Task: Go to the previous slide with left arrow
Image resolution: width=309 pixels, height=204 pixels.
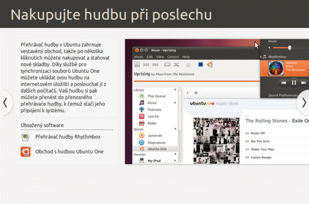Action: 5,103
